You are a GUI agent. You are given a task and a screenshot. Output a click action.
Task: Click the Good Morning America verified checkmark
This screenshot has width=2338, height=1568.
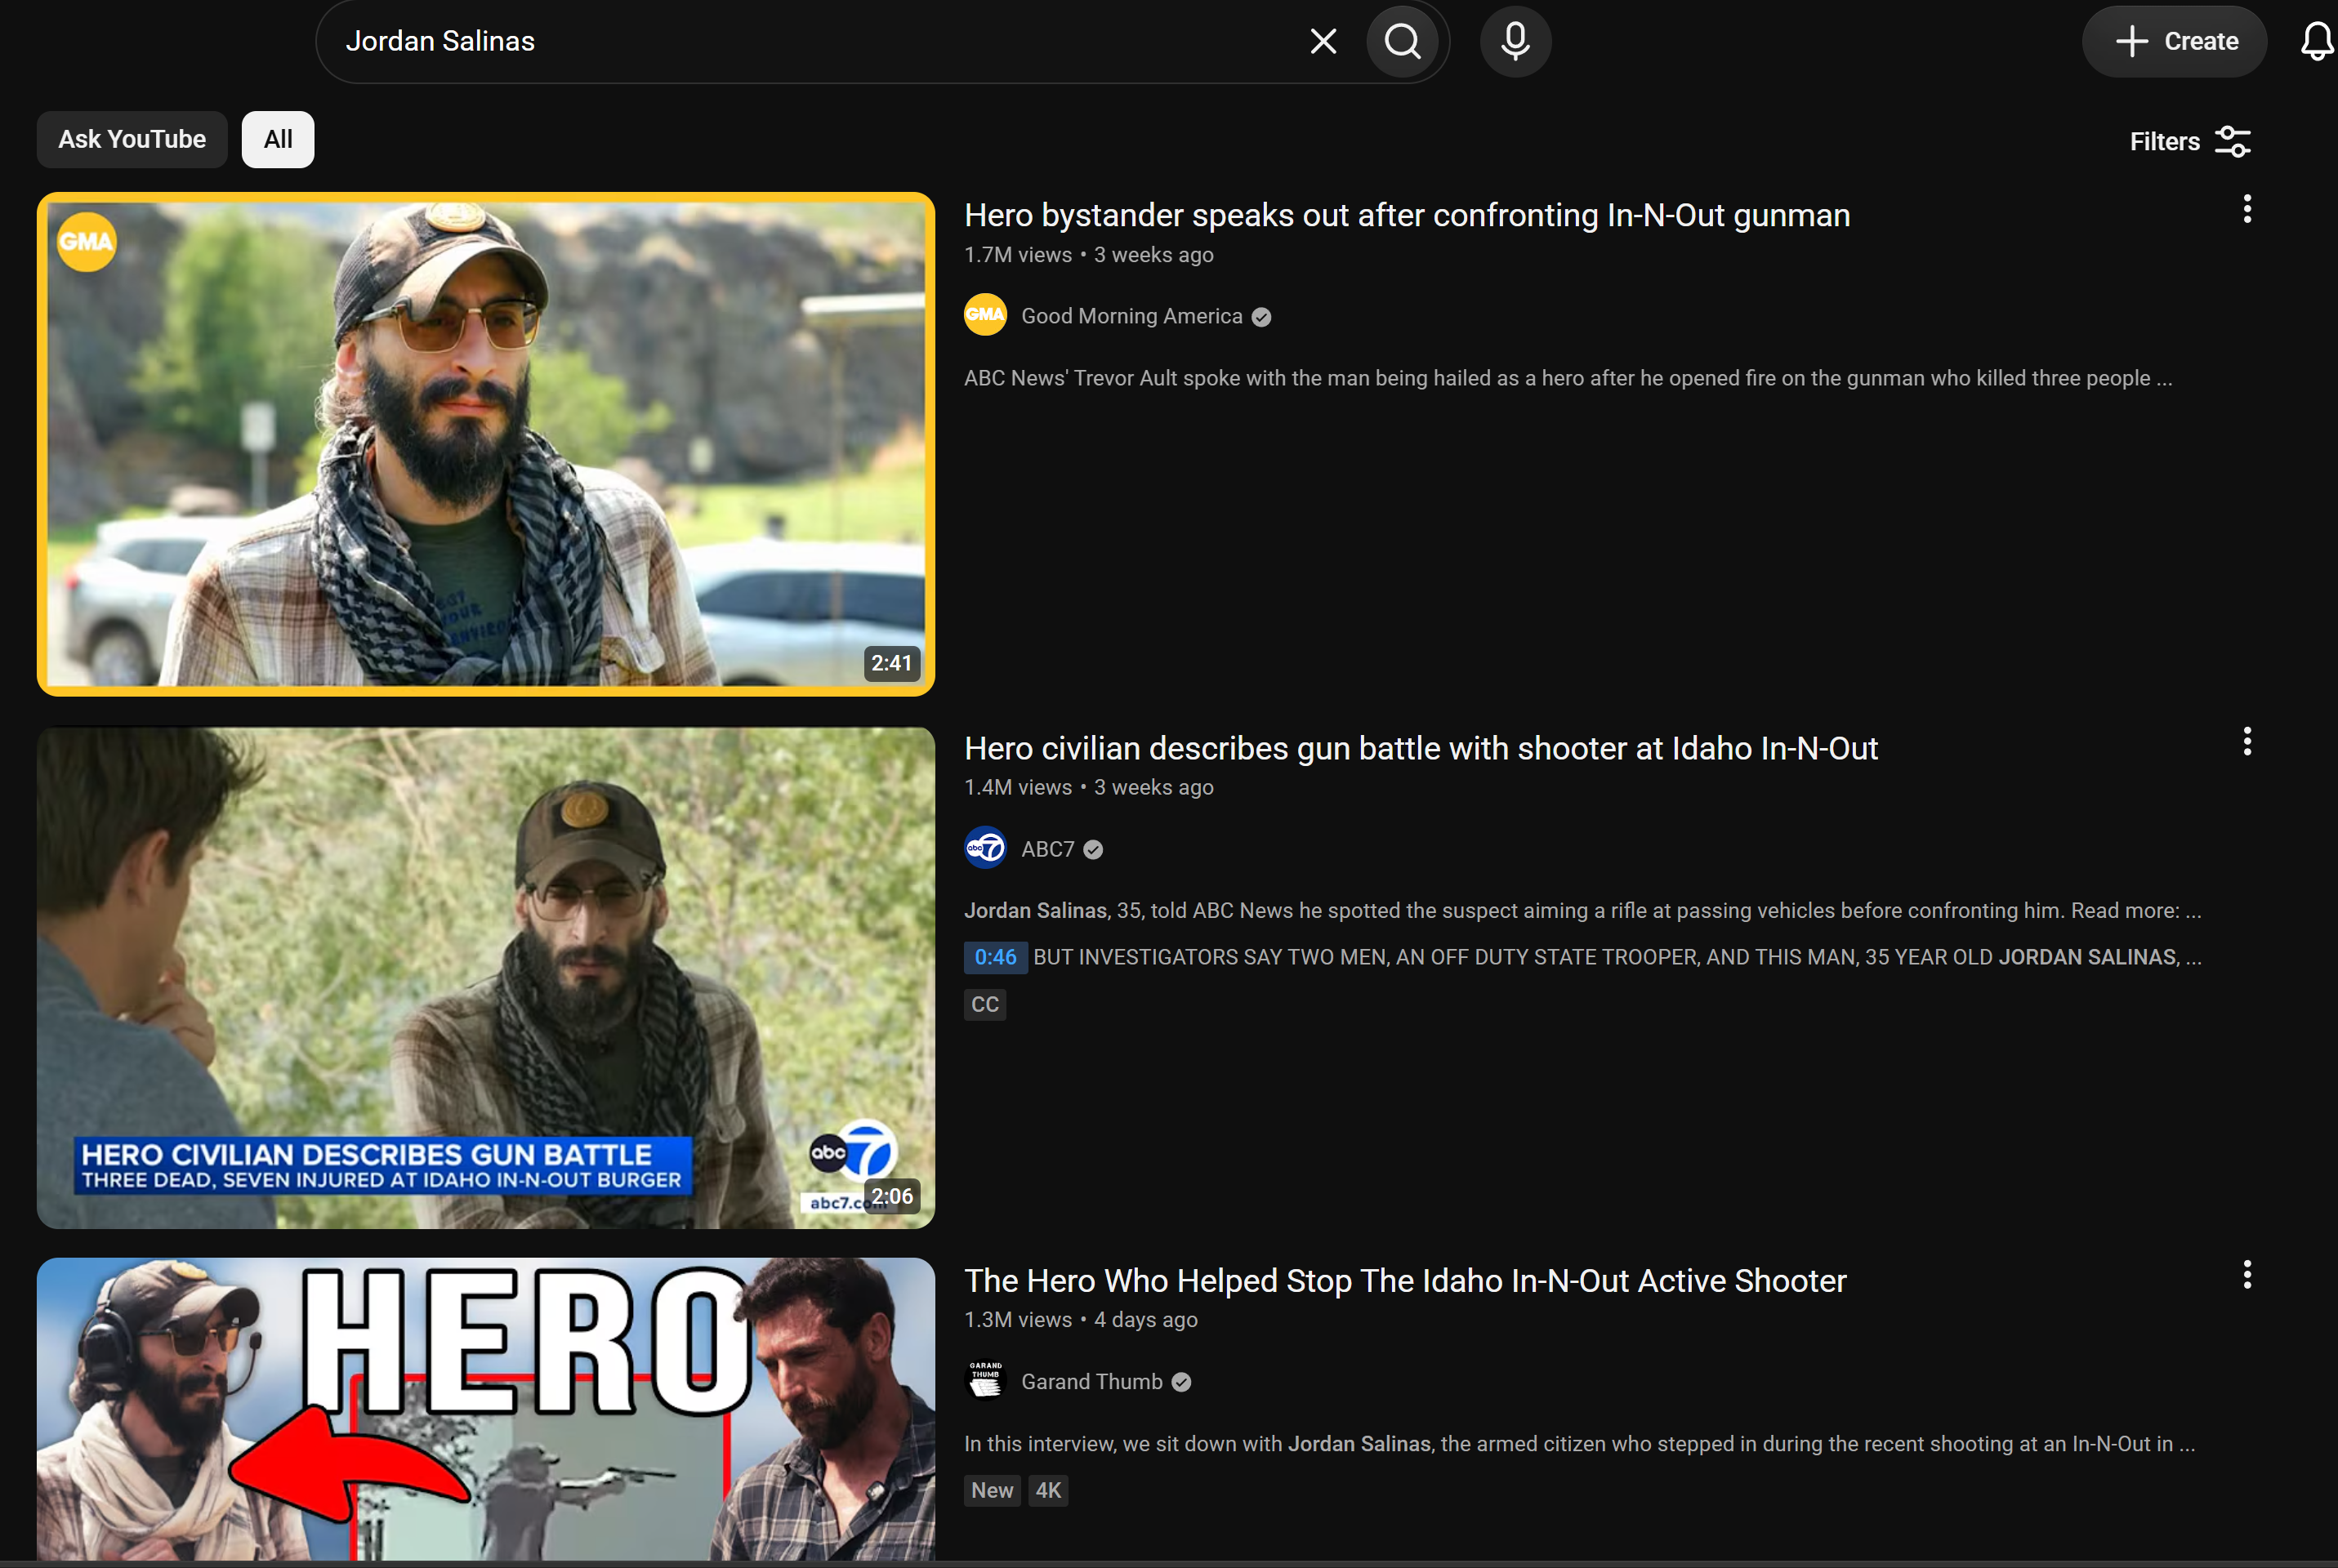1261,317
